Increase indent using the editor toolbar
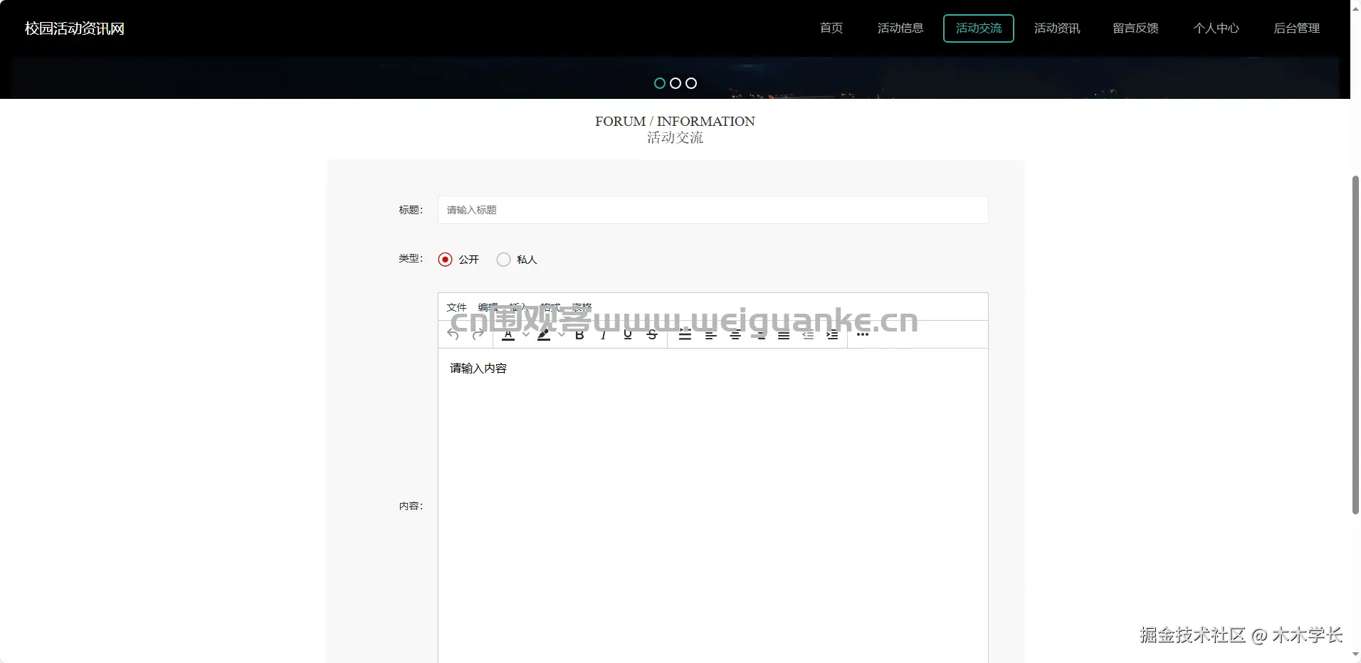Screen dimensions: 1361x663 pyautogui.click(x=831, y=334)
